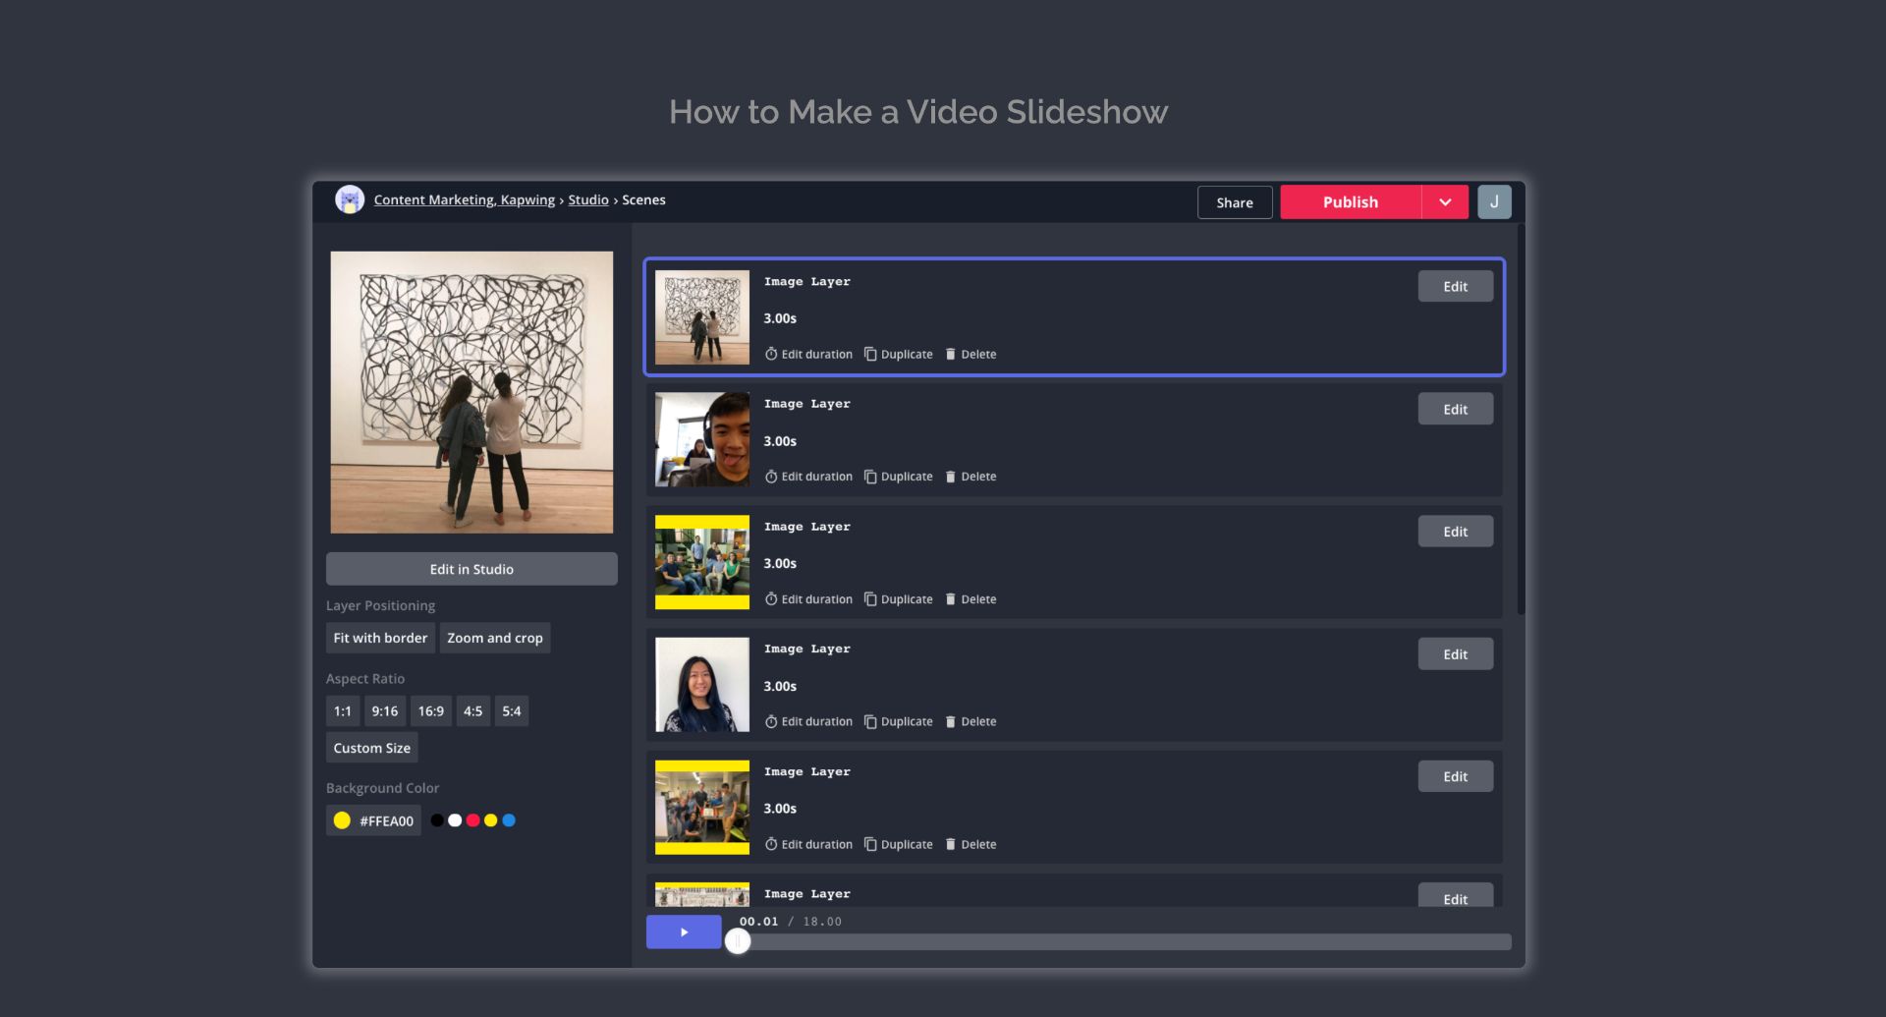Select the 9:16 aspect ratio
Image resolution: width=1886 pixels, height=1017 pixels.
[384, 710]
